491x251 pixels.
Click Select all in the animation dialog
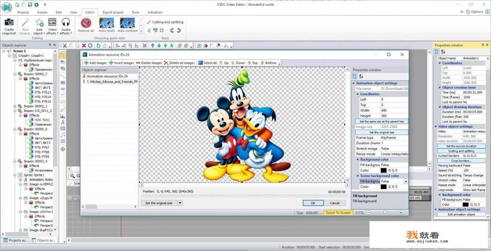[x=207, y=63]
